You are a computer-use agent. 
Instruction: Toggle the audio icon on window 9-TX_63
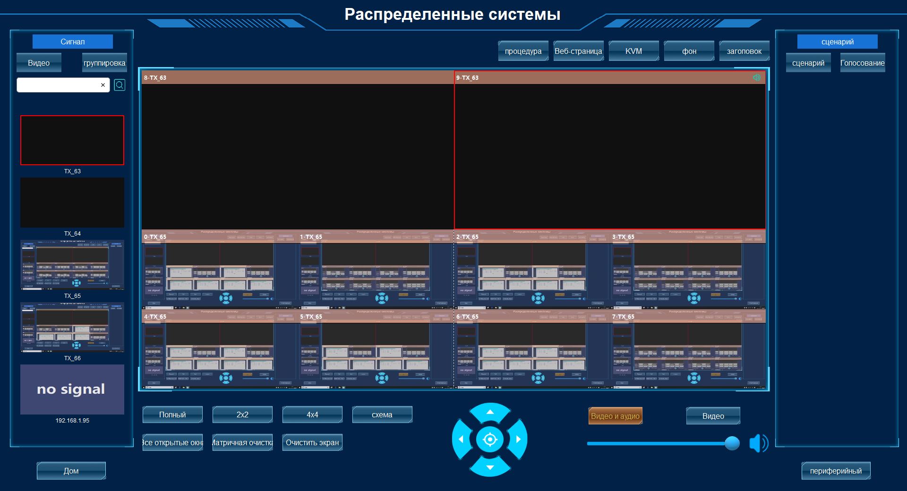(x=756, y=77)
